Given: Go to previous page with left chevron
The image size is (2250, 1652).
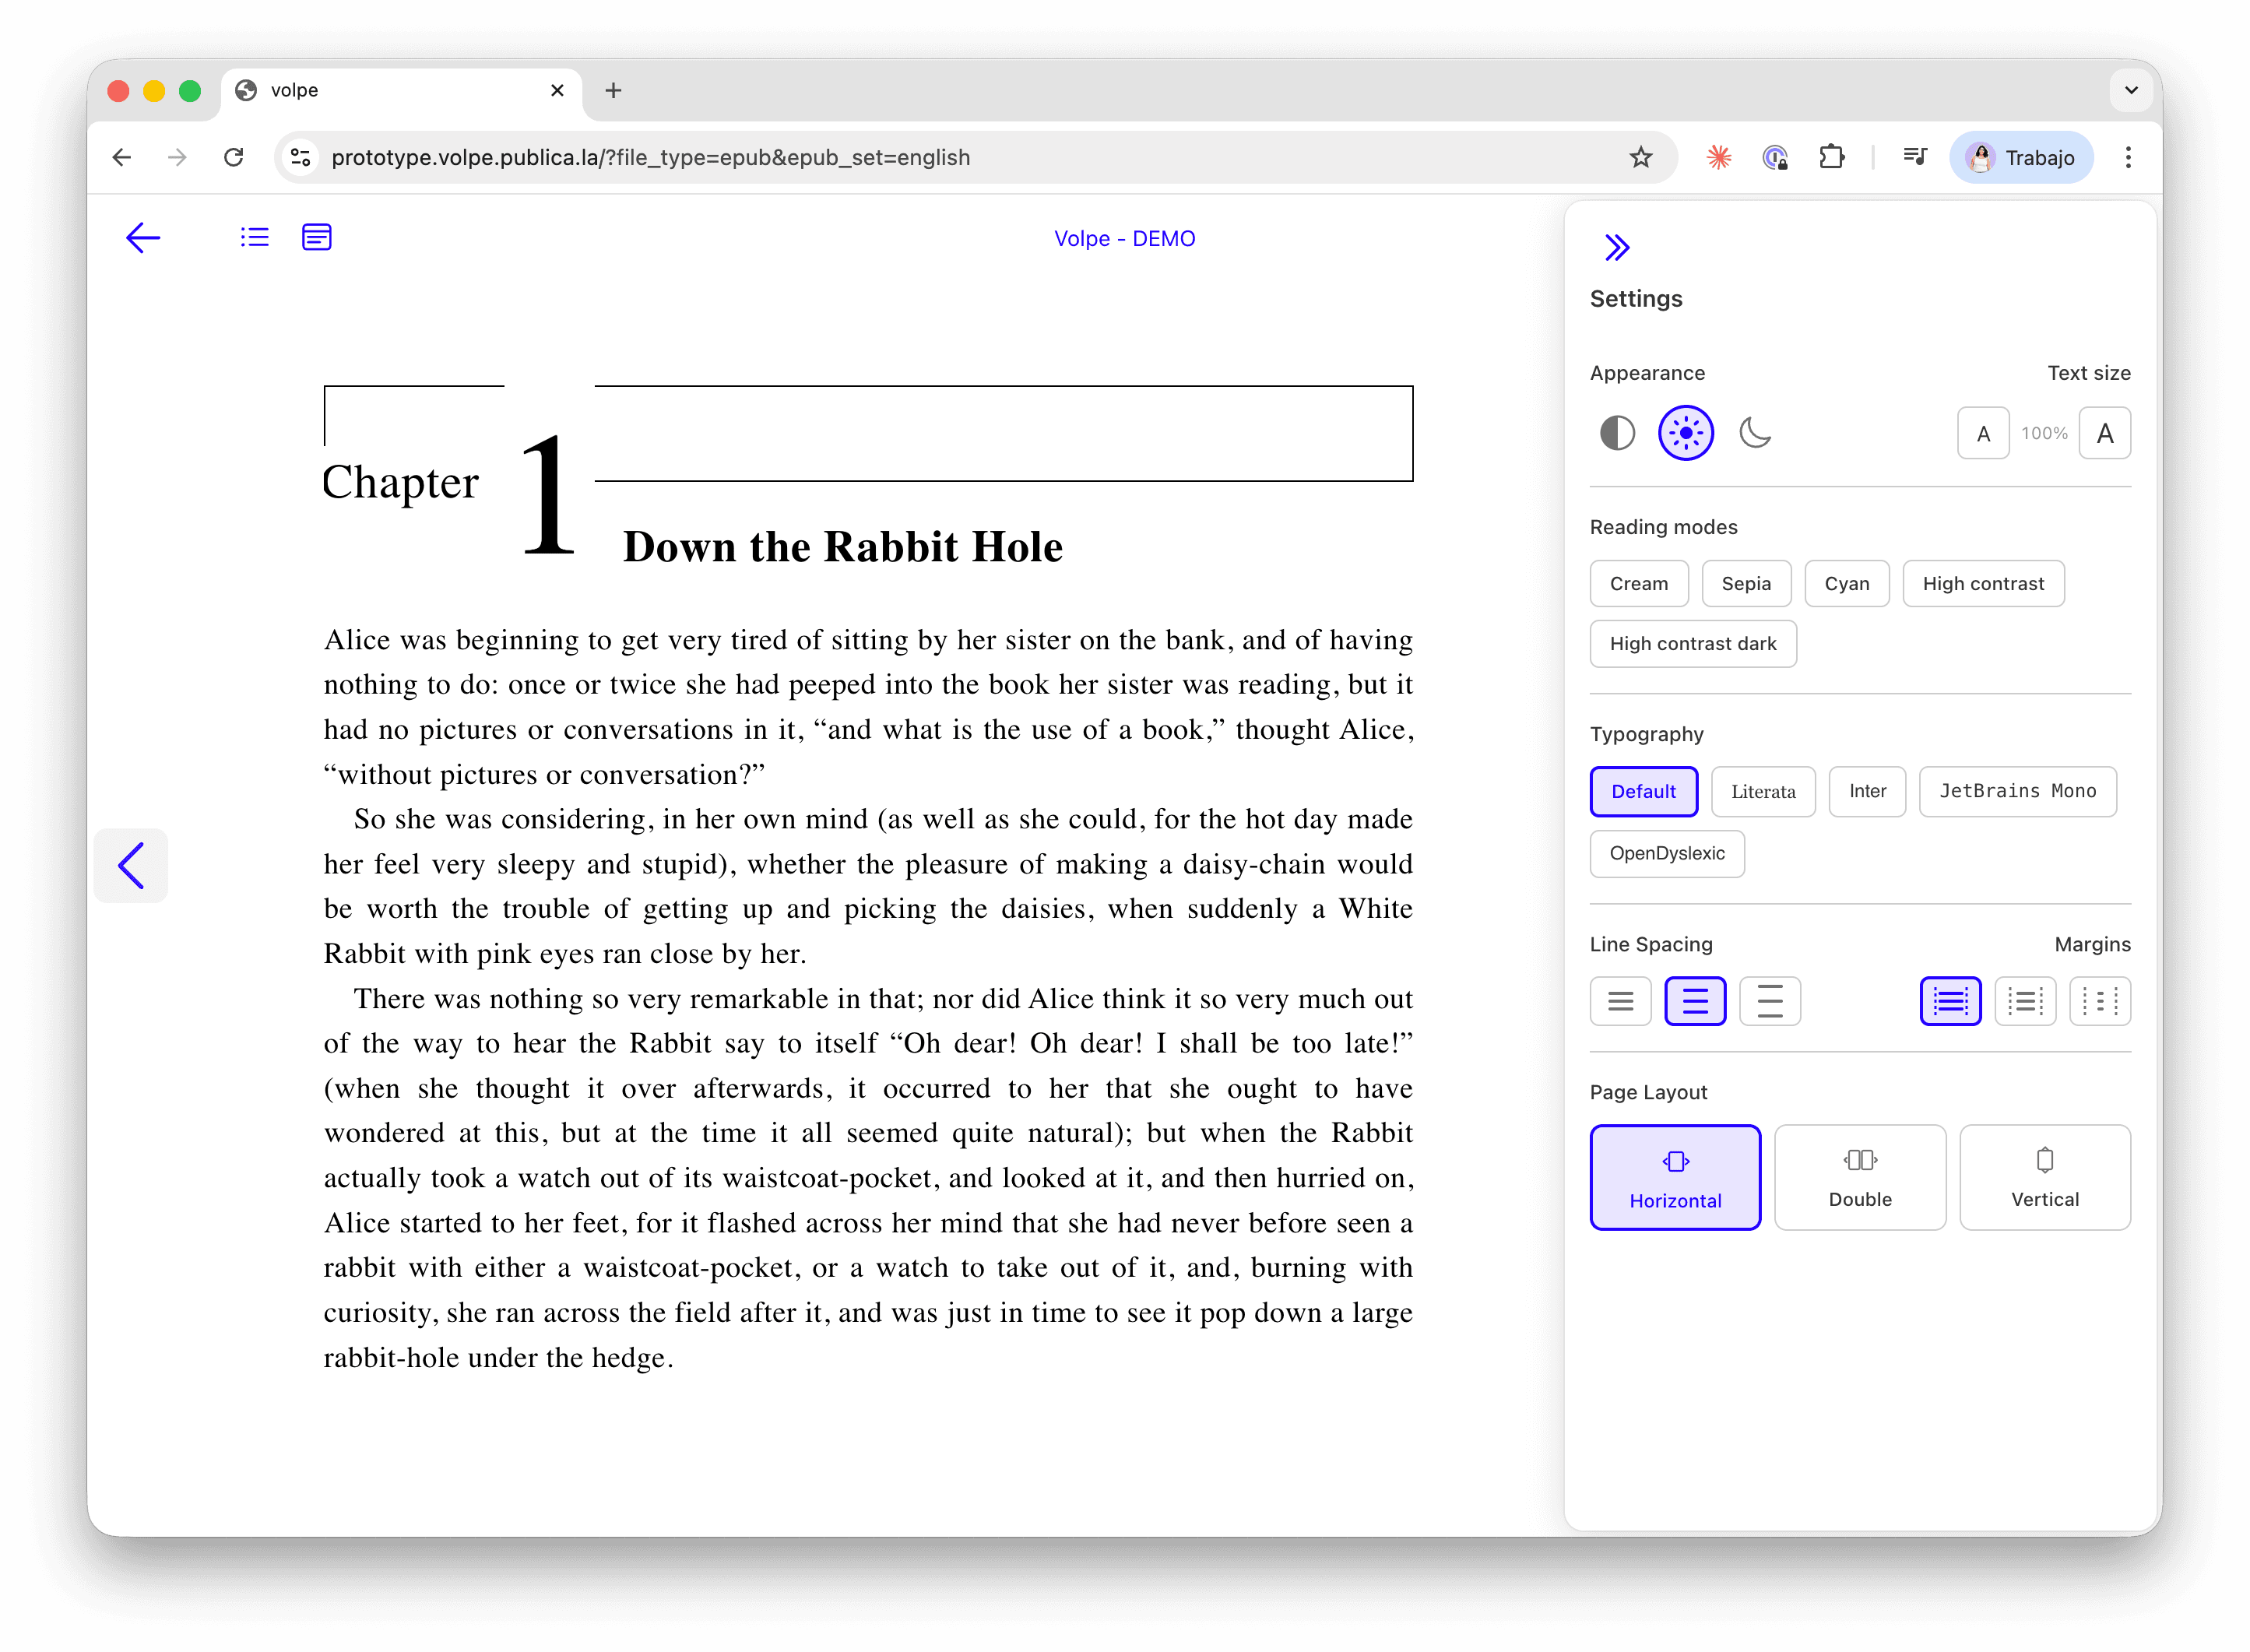Looking at the screenshot, I should [131, 865].
